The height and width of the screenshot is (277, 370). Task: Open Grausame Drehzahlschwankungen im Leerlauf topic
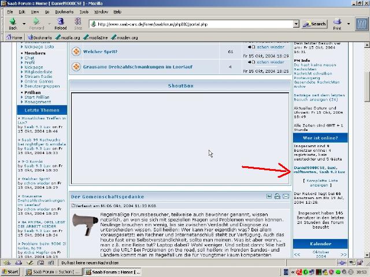click(x=138, y=67)
